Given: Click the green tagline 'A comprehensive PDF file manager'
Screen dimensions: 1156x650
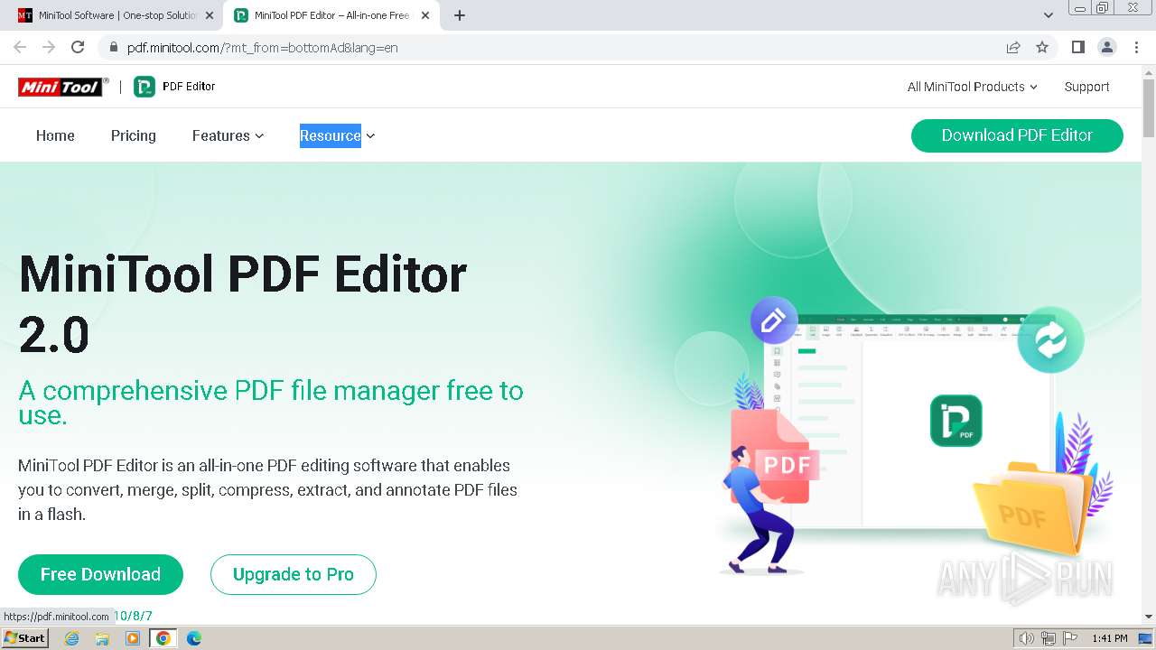Looking at the screenshot, I should 271,403.
